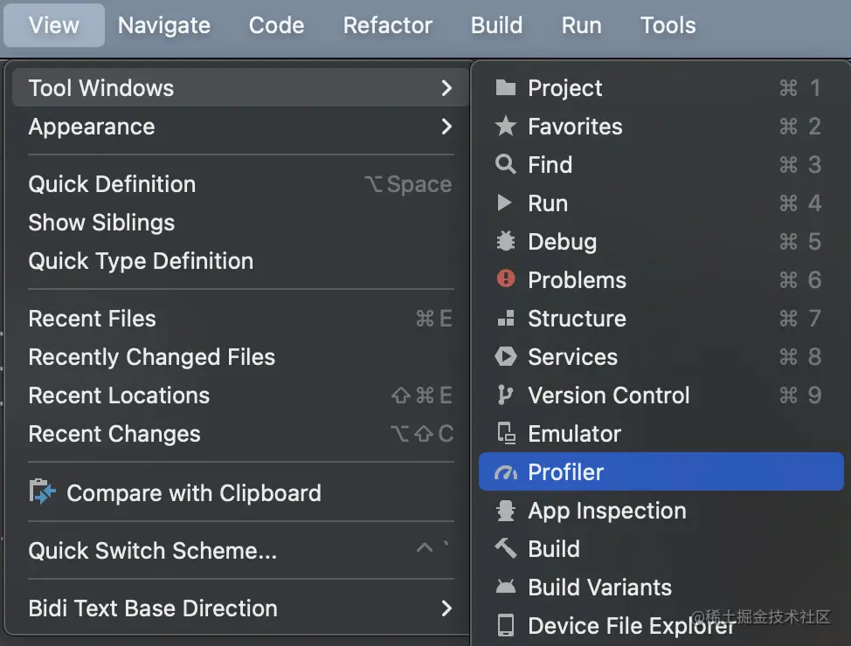The image size is (851, 646).
Task: Click the Favorites star icon
Action: tap(505, 127)
